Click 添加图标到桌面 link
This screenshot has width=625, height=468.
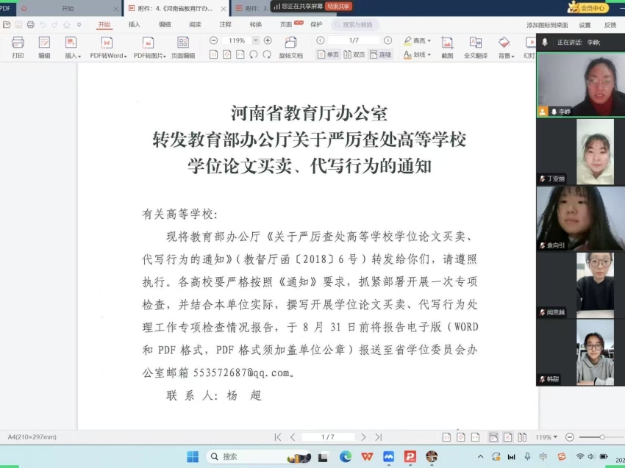point(547,25)
